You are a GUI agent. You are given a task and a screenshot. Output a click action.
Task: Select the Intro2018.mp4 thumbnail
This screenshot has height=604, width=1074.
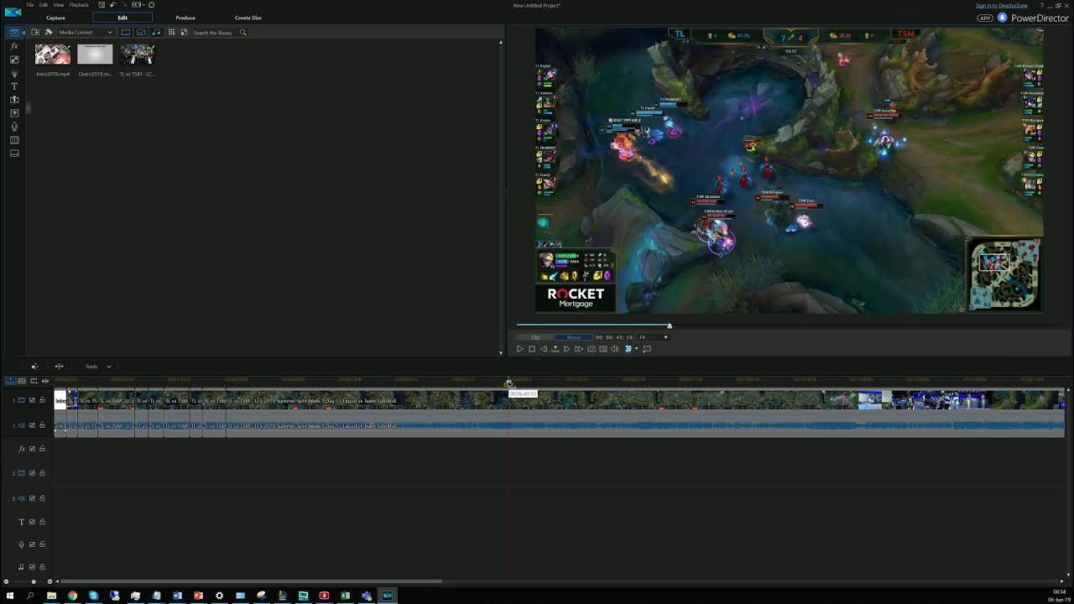(53, 55)
